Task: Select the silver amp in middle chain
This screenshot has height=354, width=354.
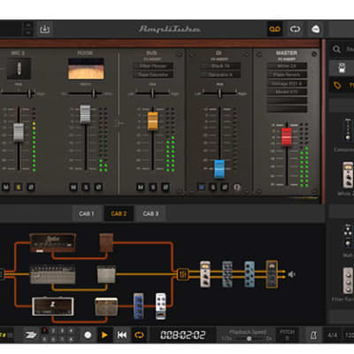Action: point(52,274)
